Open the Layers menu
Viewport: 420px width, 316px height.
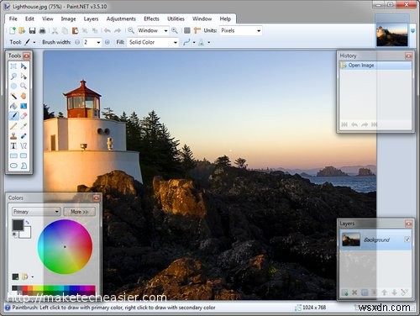pos(91,18)
